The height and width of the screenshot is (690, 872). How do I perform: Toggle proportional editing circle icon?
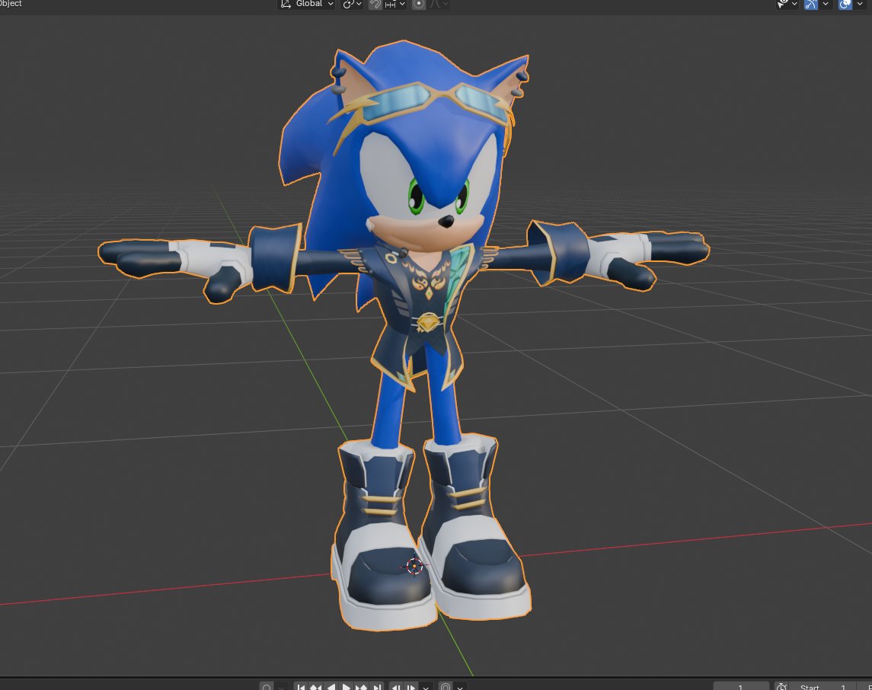pos(419,4)
